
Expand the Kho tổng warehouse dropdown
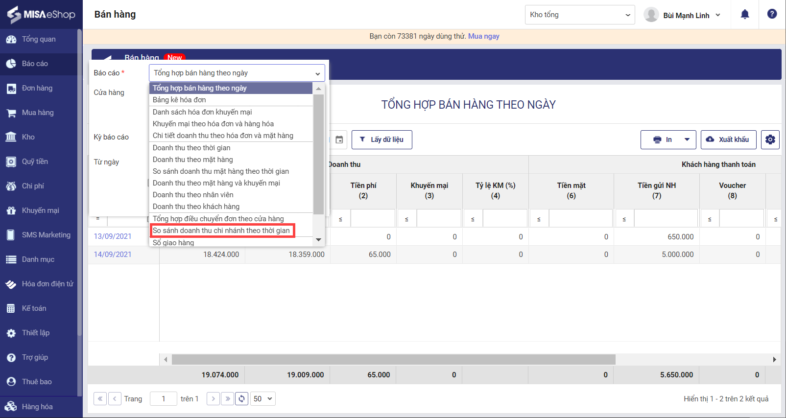[579, 15]
